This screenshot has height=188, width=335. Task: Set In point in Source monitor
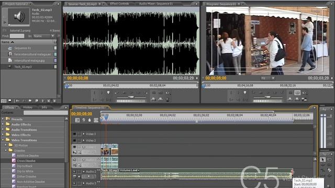(x=95, y=93)
